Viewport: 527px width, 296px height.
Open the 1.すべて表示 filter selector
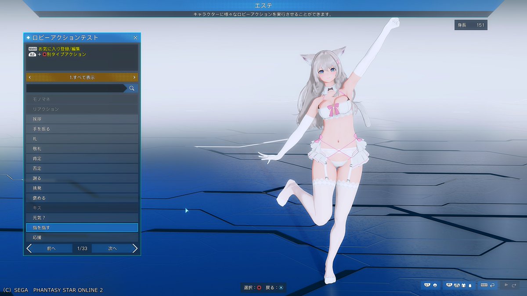82,77
